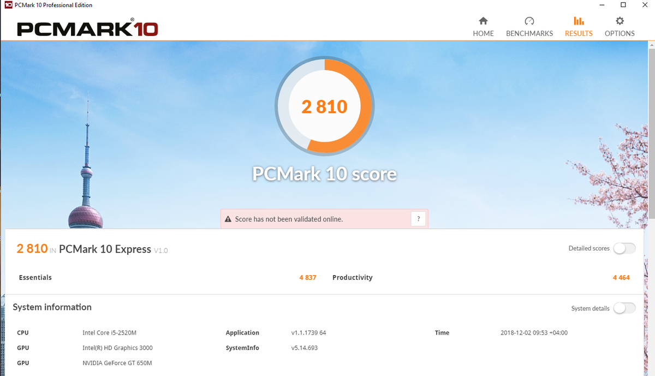Open the HOME tab
The image size is (655, 376).
(483, 27)
